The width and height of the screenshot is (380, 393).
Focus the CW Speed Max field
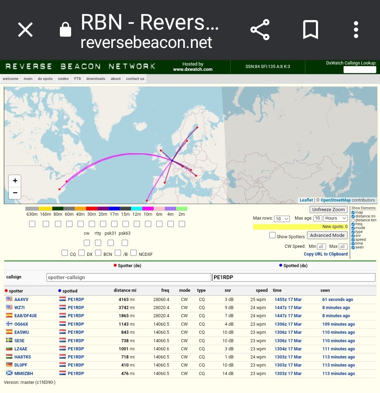tap(343, 247)
